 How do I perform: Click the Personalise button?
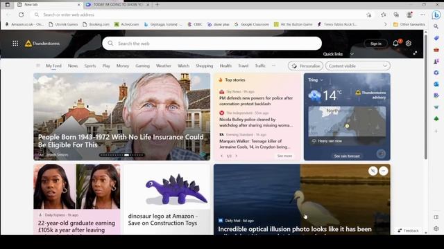click(x=305, y=66)
